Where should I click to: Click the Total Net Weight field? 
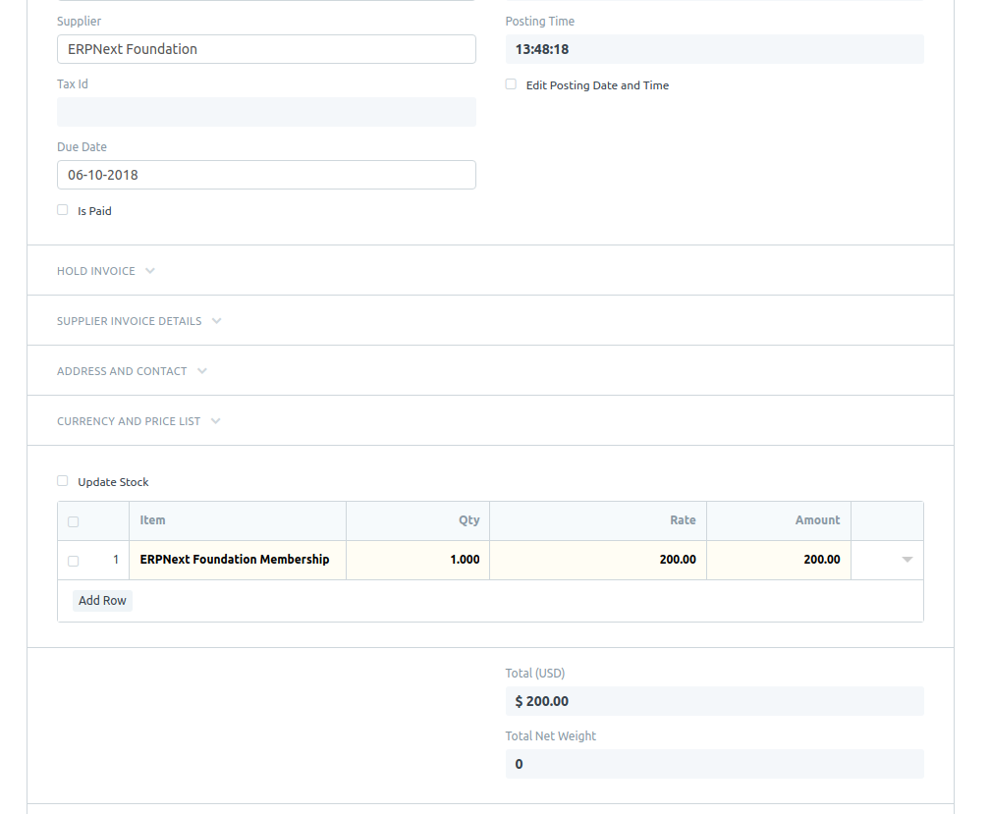pos(714,763)
